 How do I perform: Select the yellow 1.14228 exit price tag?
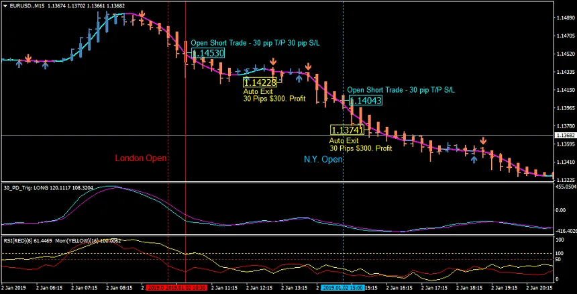[x=259, y=82]
